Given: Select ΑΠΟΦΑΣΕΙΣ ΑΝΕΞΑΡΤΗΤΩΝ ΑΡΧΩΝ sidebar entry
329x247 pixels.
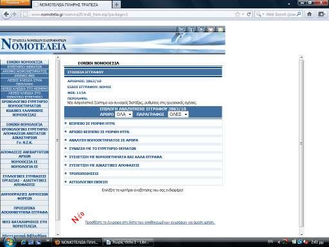Looking at the screenshot, I should tap(24, 154).
